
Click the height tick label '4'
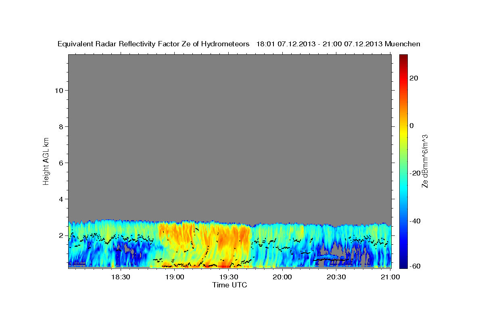click(60, 199)
